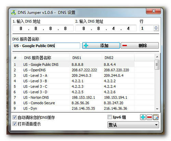
Task: Click the 行 number field showing 1
Action: click(147, 28)
